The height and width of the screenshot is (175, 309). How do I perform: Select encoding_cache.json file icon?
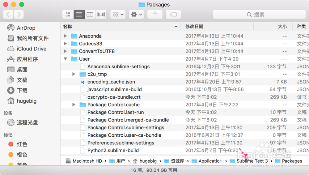pyautogui.click(x=83, y=82)
